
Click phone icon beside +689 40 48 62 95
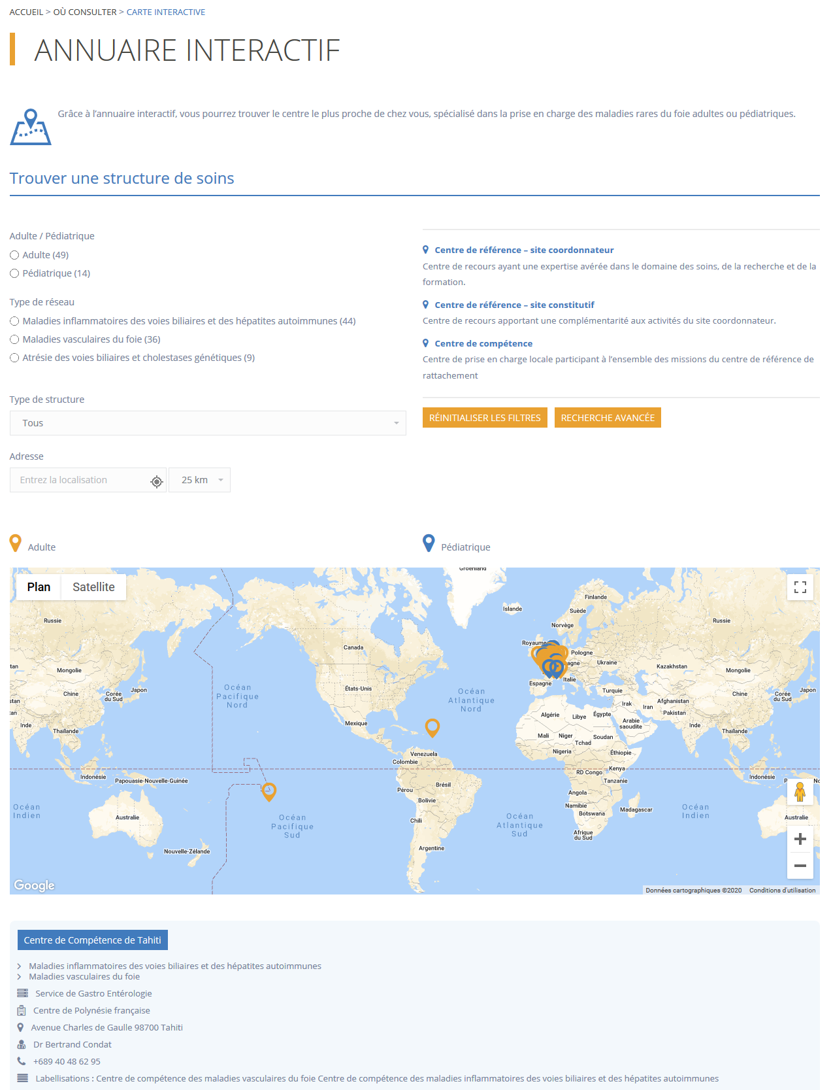pyautogui.click(x=22, y=1061)
